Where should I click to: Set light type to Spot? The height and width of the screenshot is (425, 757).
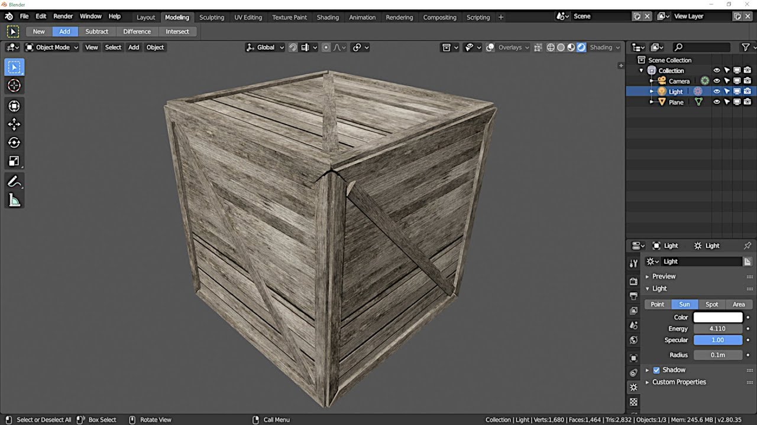pos(711,305)
